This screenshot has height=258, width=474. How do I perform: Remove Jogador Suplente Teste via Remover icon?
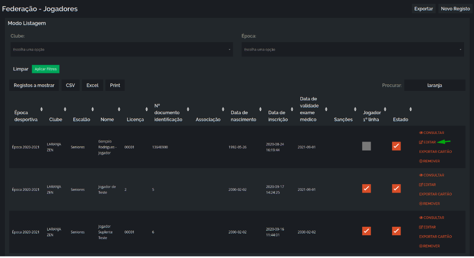pos(421,246)
